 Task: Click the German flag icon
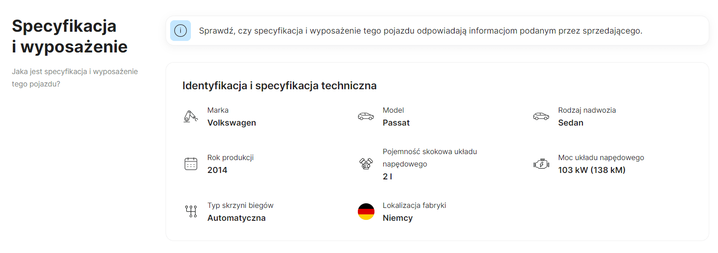pyautogui.click(x=366, y=212)
